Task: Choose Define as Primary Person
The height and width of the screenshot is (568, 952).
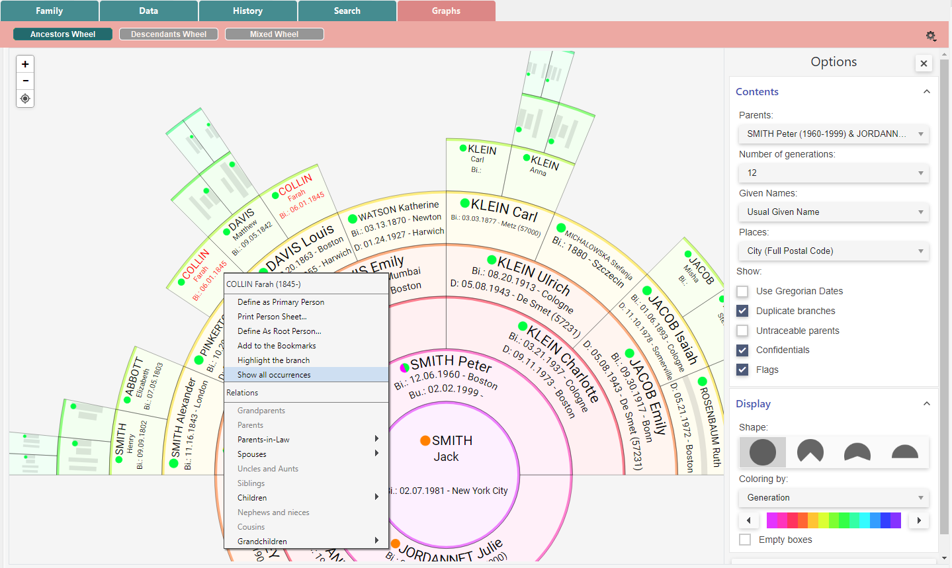Action: (306, 302)
